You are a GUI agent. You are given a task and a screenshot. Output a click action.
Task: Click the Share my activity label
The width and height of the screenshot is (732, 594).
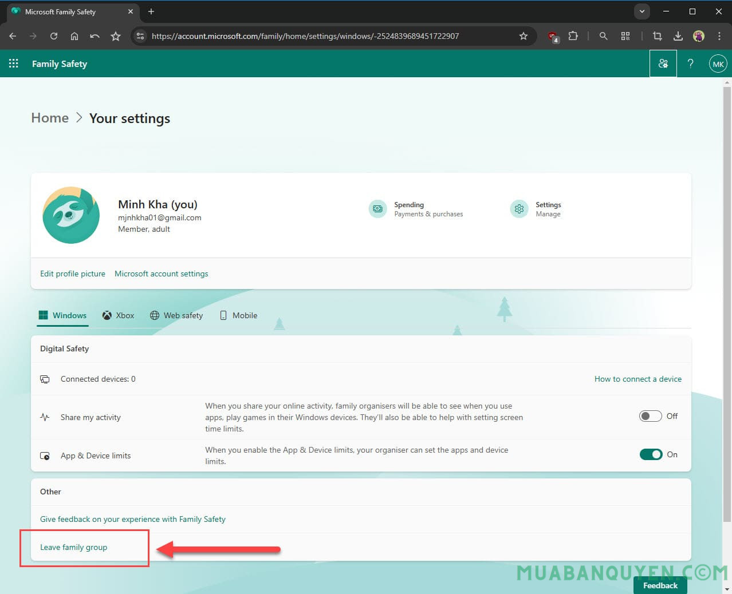point(90,417)
